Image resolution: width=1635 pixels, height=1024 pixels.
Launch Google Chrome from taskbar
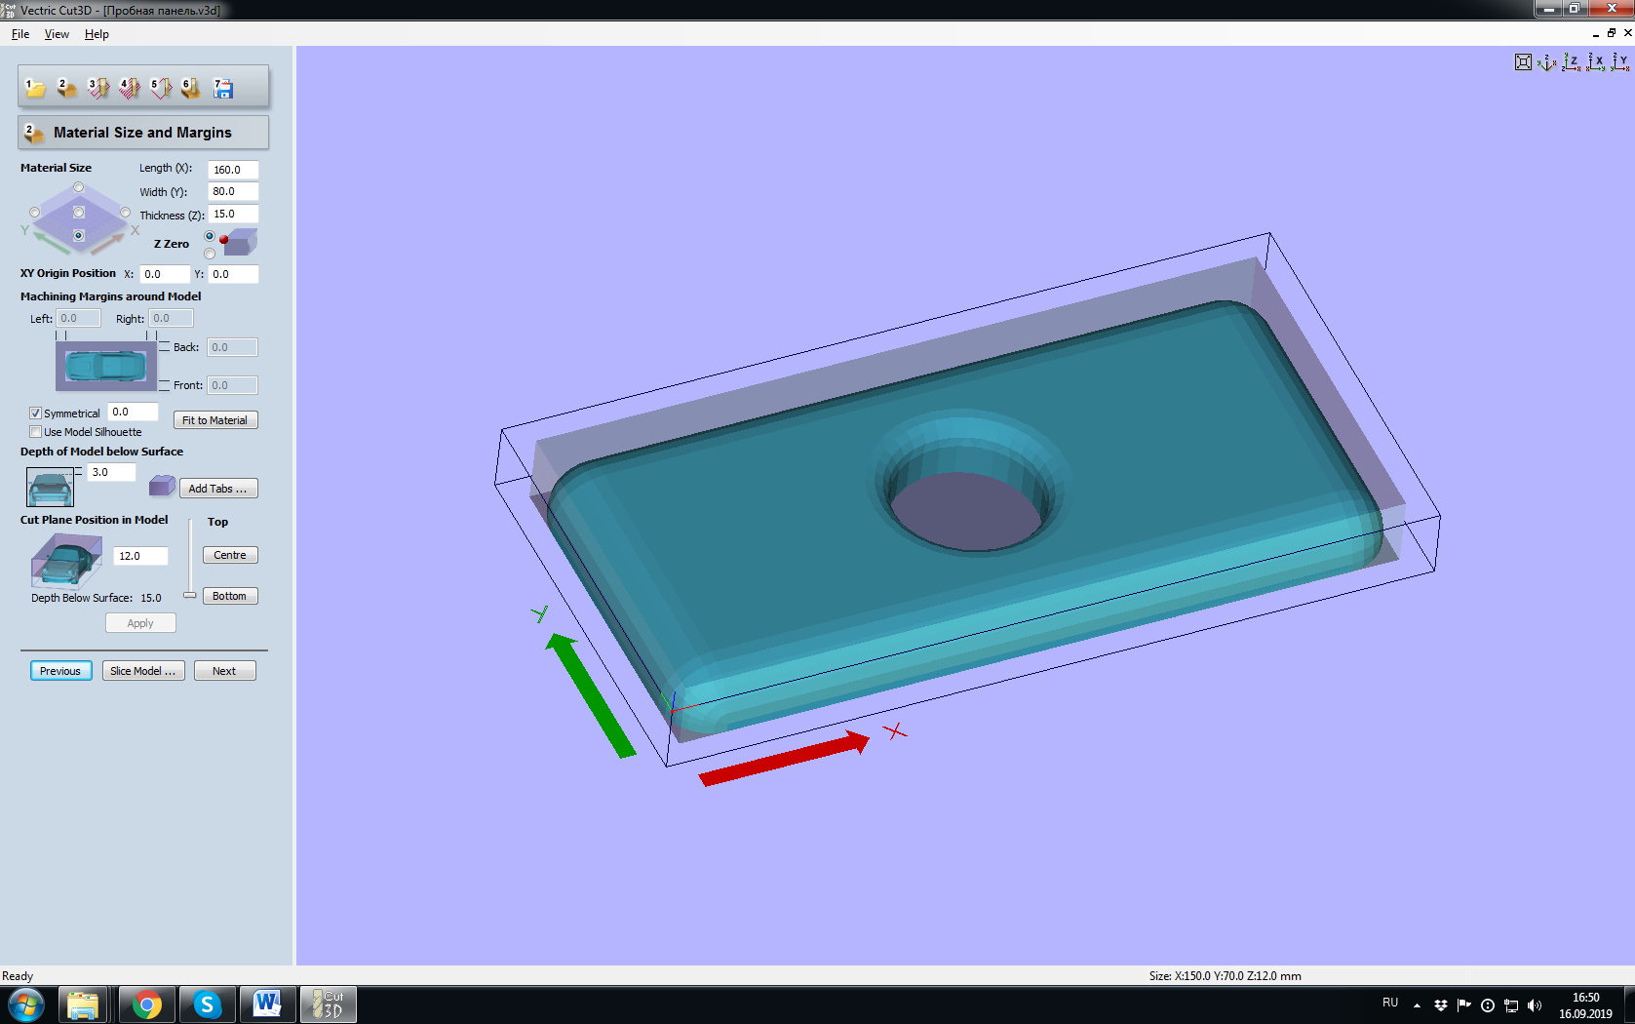coord(147,1004)
